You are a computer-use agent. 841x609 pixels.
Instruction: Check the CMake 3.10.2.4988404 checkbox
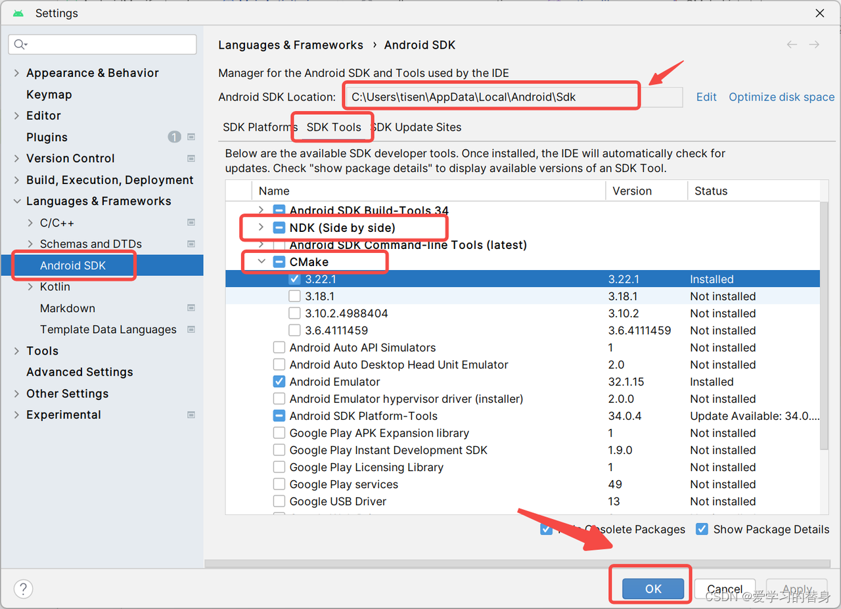[294, 313]
